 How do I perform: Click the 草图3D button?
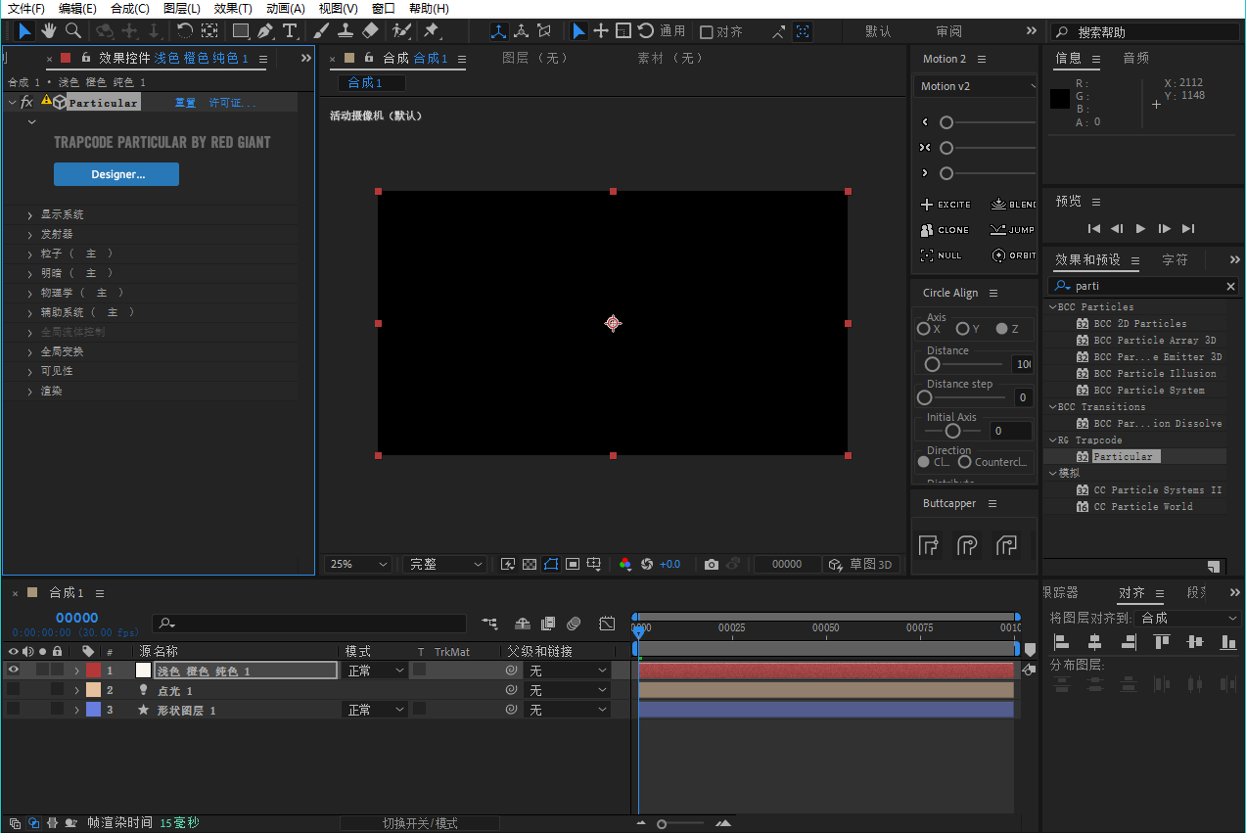(860, 565)
